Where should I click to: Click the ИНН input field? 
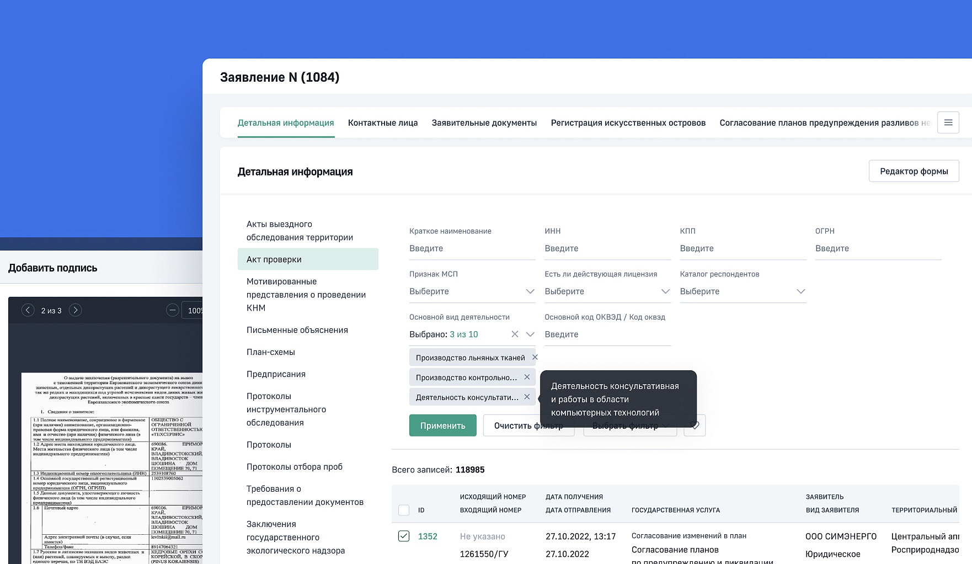(x=607, y=248)
